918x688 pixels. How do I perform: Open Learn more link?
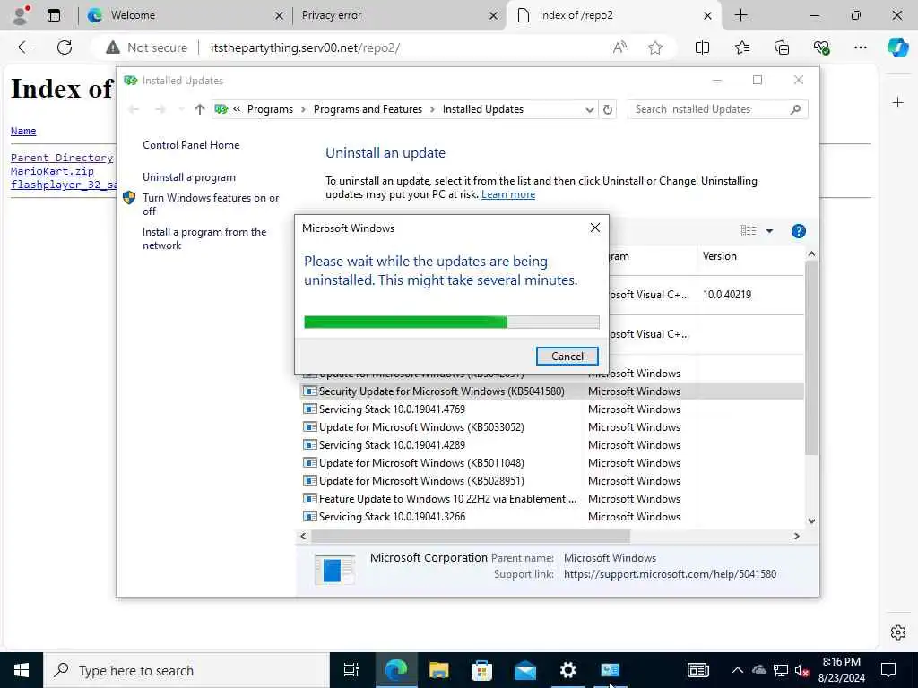[508, 194]
